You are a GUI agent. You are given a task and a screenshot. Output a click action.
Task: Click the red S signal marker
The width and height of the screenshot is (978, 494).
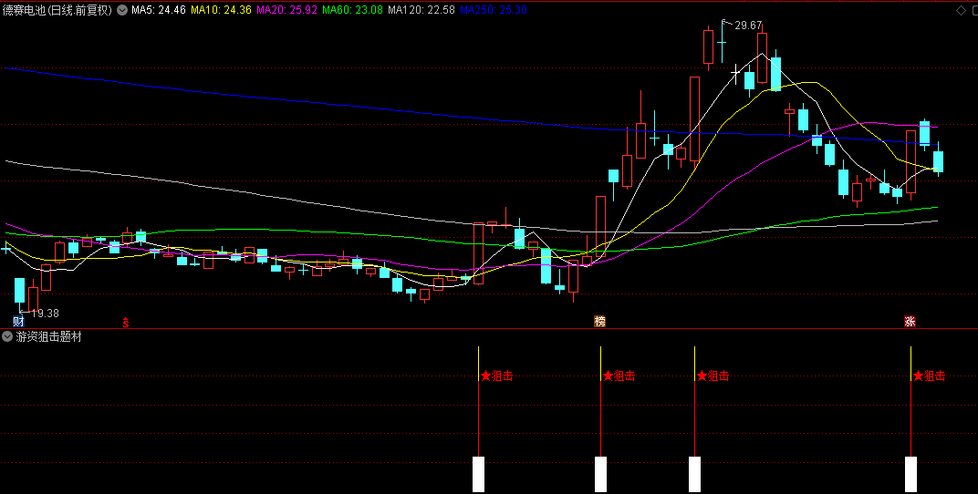pyautogui.click(x=125, y=322)
